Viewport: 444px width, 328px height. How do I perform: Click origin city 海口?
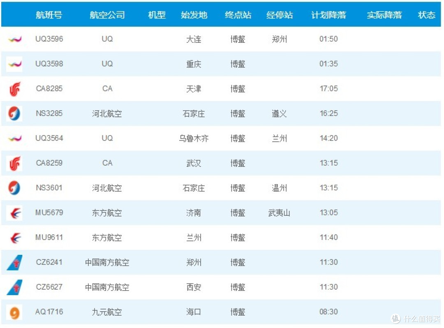[194, 312]
